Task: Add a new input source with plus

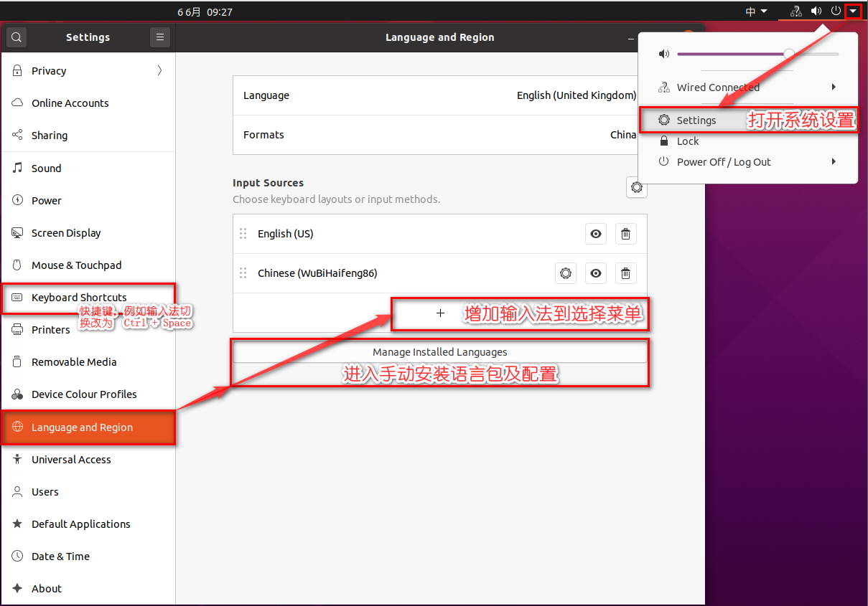Action: pos(440,313)
